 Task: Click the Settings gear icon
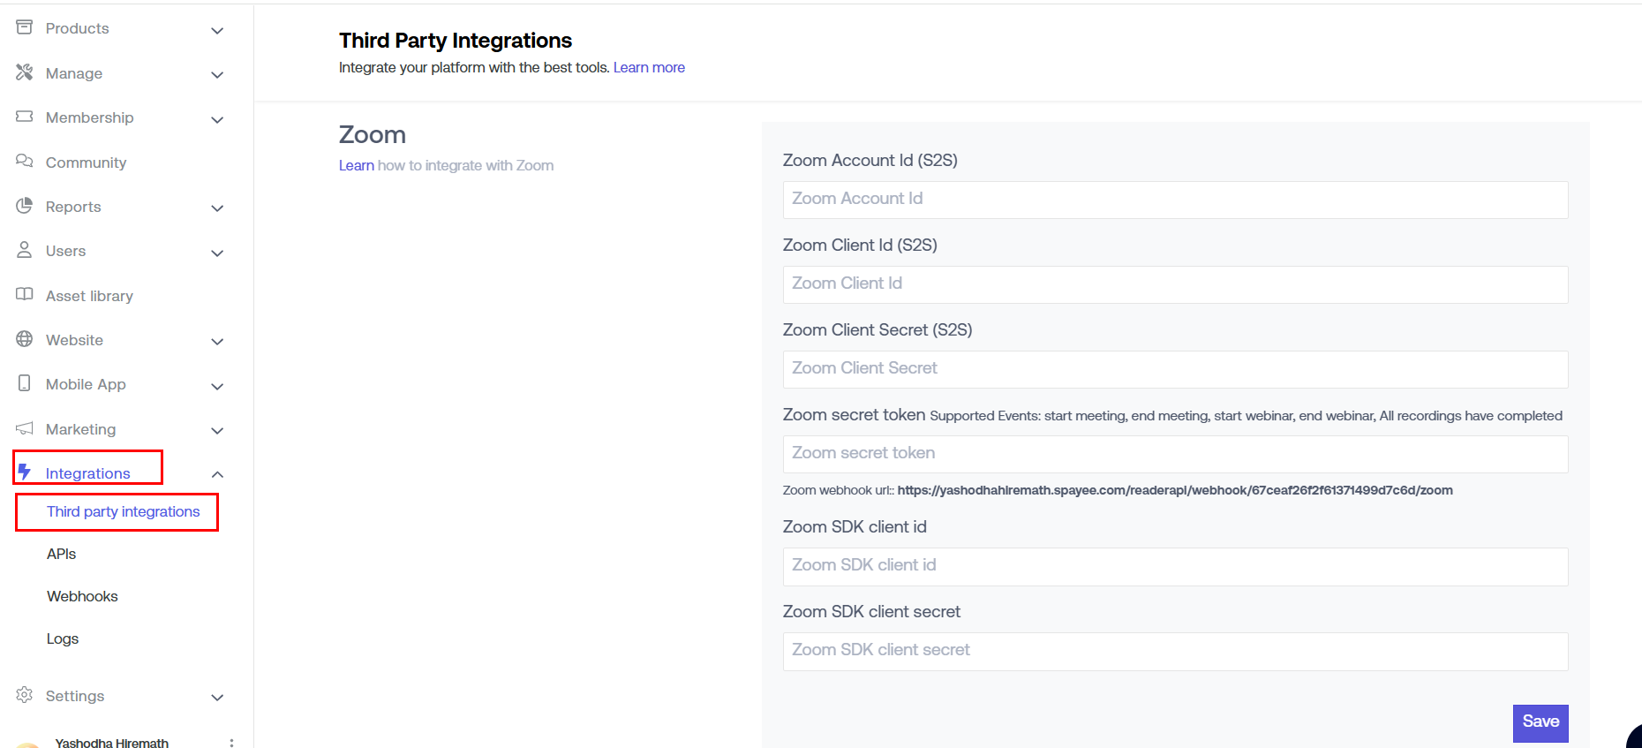pos(25,695)
